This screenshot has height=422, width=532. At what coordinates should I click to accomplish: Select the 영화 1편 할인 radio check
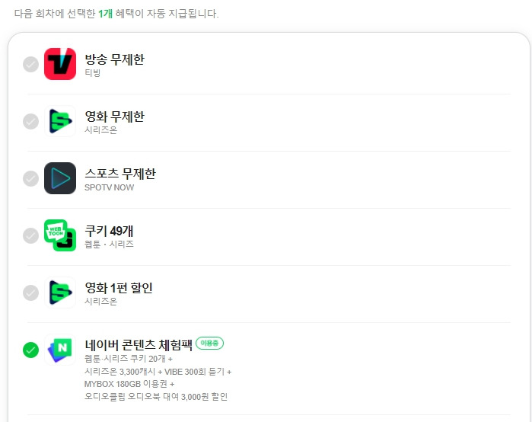coord(30,293)
